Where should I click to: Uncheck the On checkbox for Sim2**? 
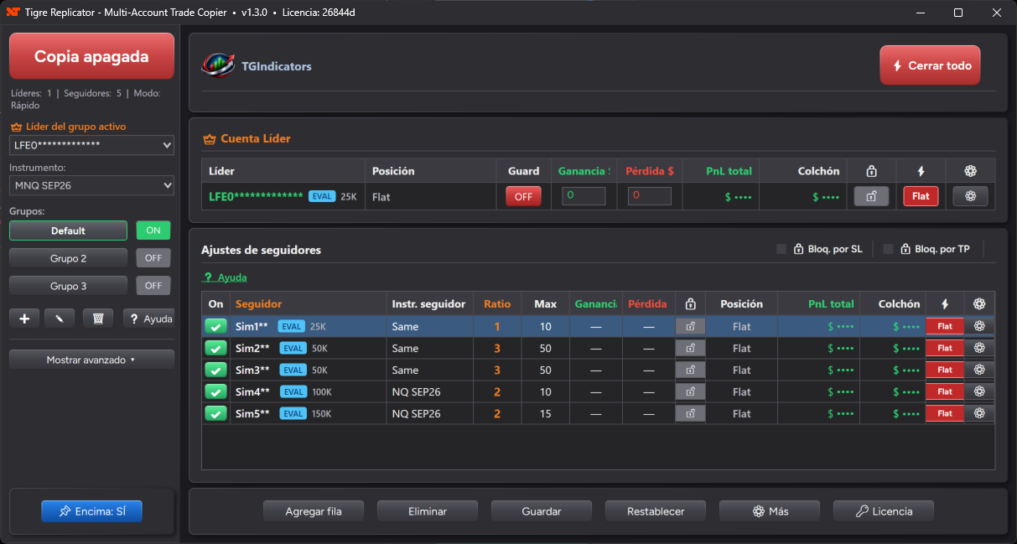[216, 348]
